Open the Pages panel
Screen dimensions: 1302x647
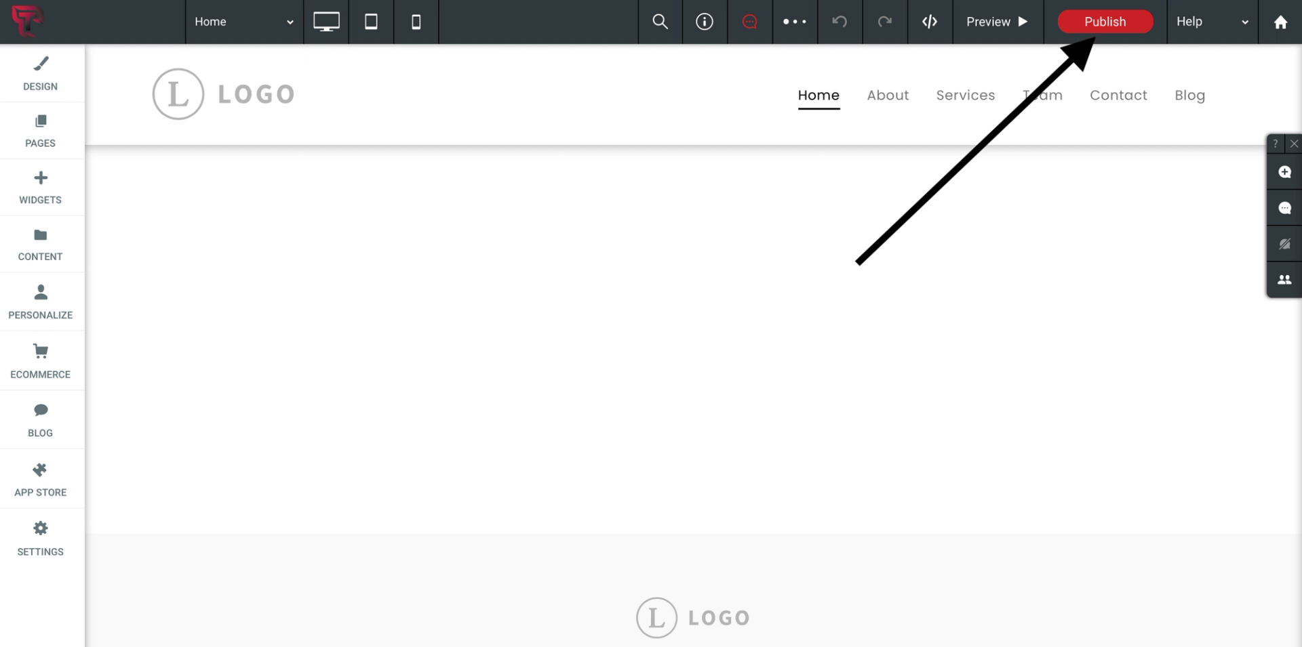click(41, 131)
